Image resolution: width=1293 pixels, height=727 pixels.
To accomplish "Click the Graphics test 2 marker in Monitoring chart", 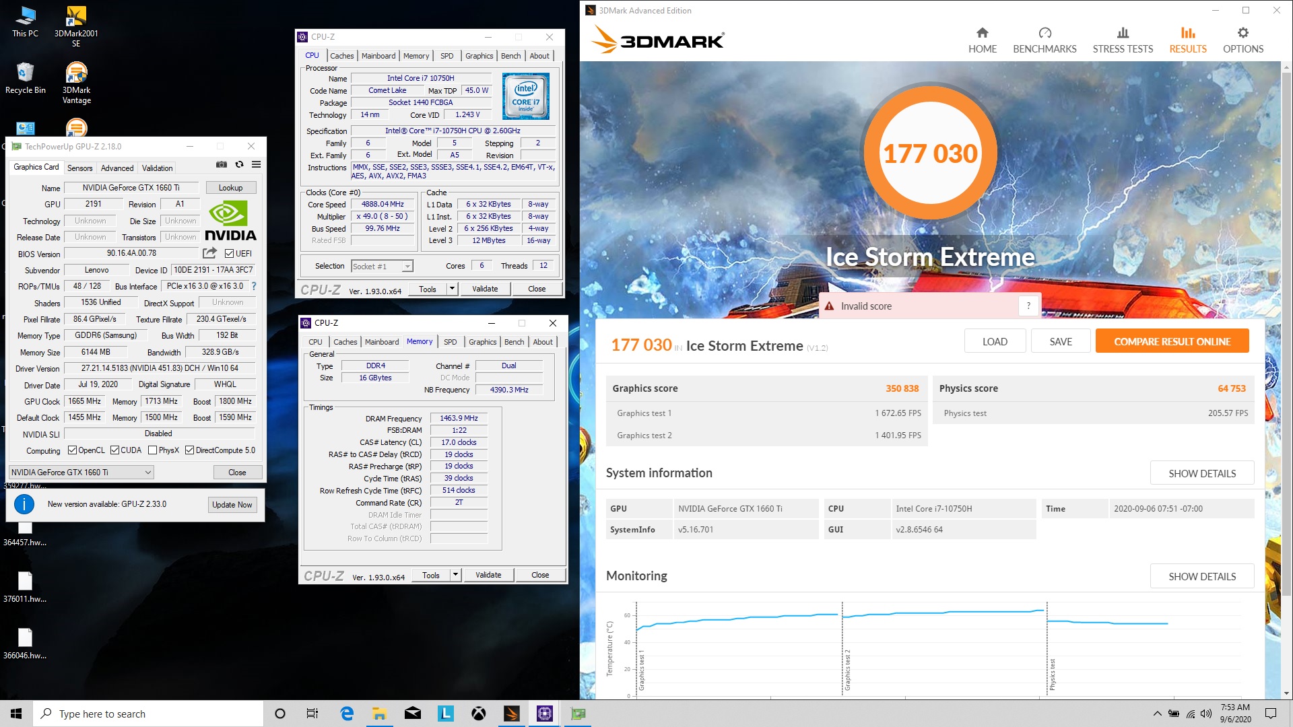I will (847, 670).
